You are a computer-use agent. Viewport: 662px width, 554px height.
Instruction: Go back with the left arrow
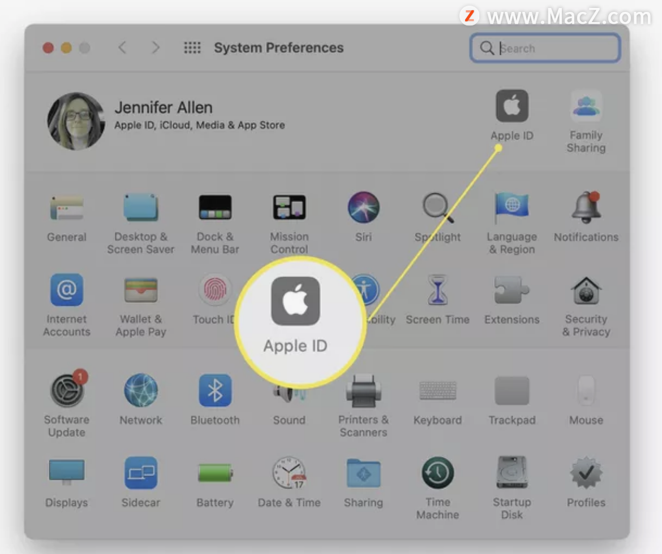122,47
